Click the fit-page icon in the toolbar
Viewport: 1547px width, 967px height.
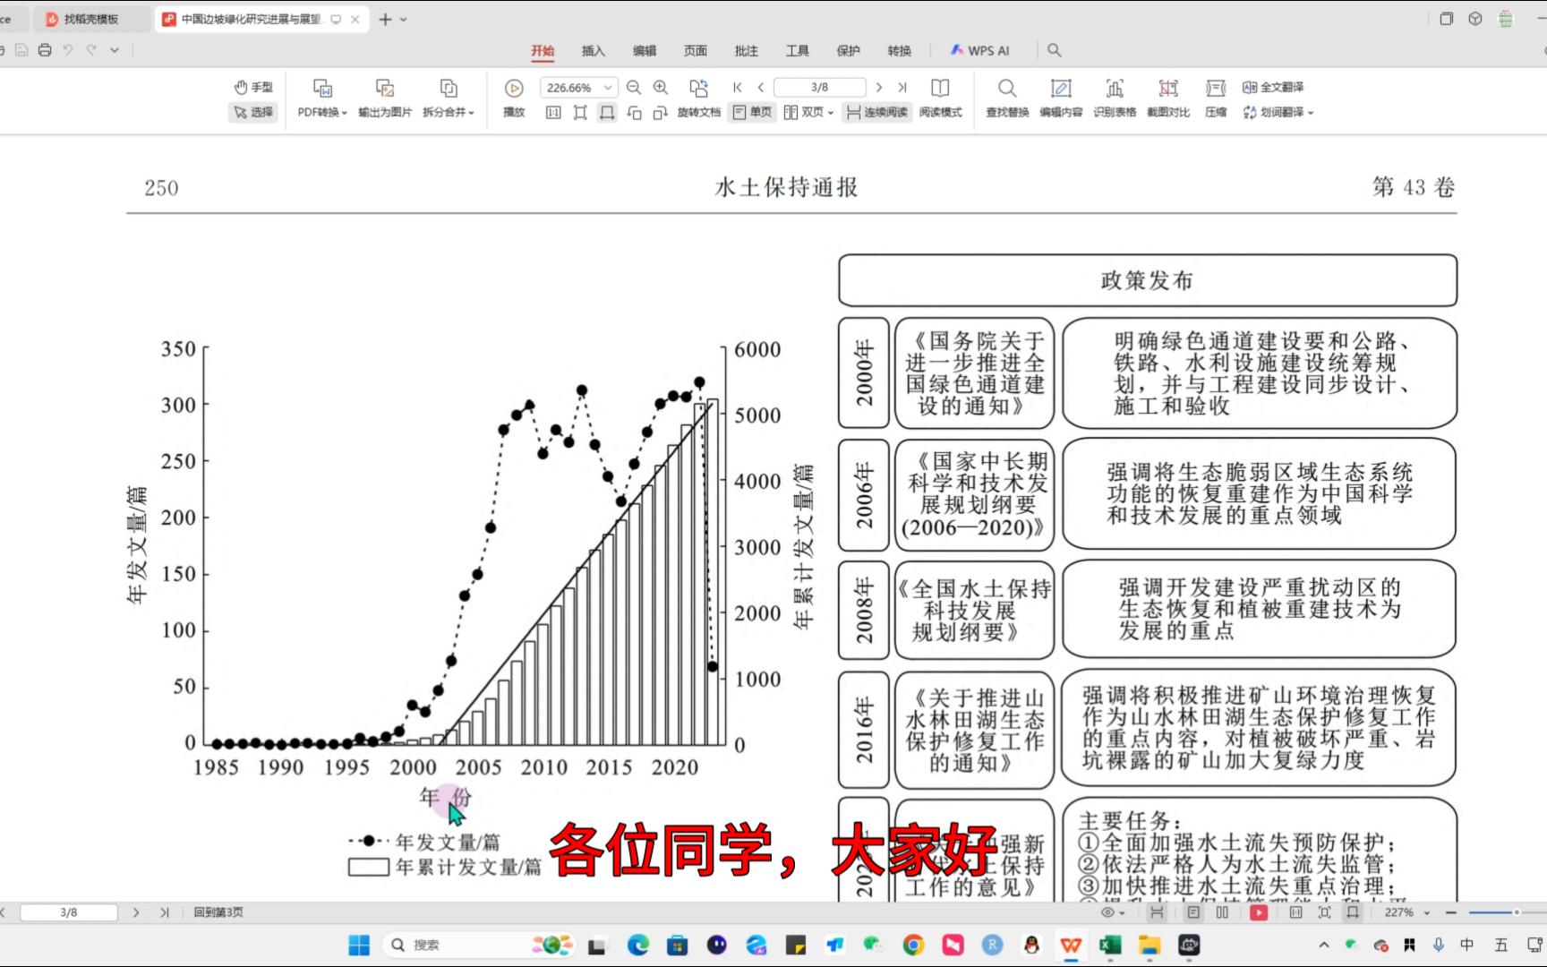coord(580,113)
